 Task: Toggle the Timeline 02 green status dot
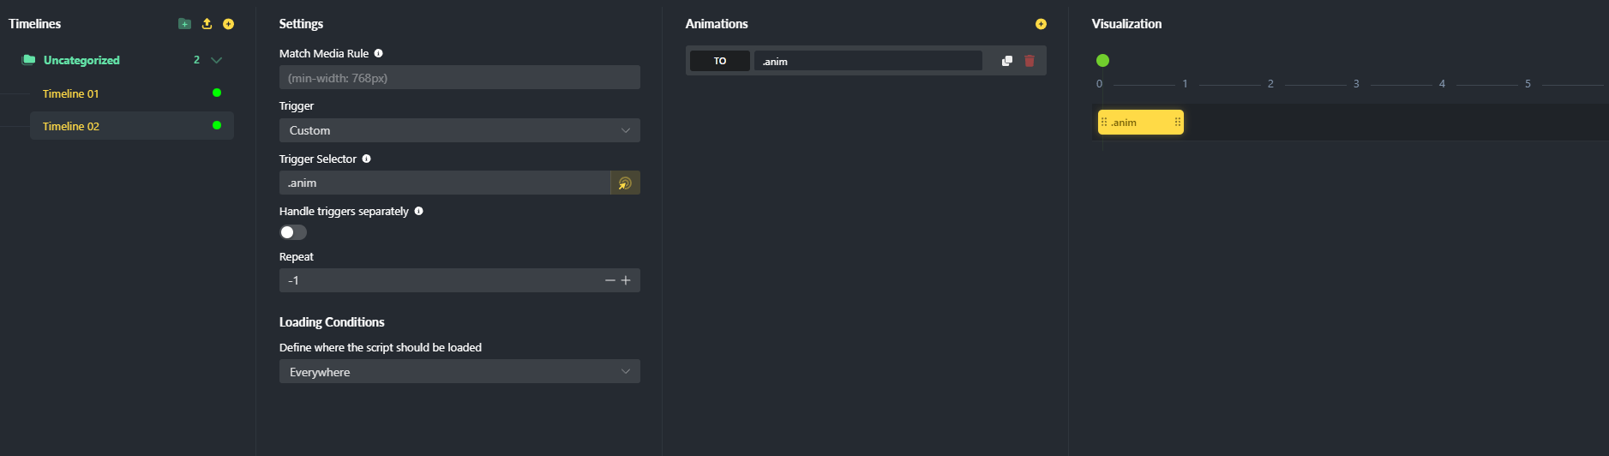217,125
